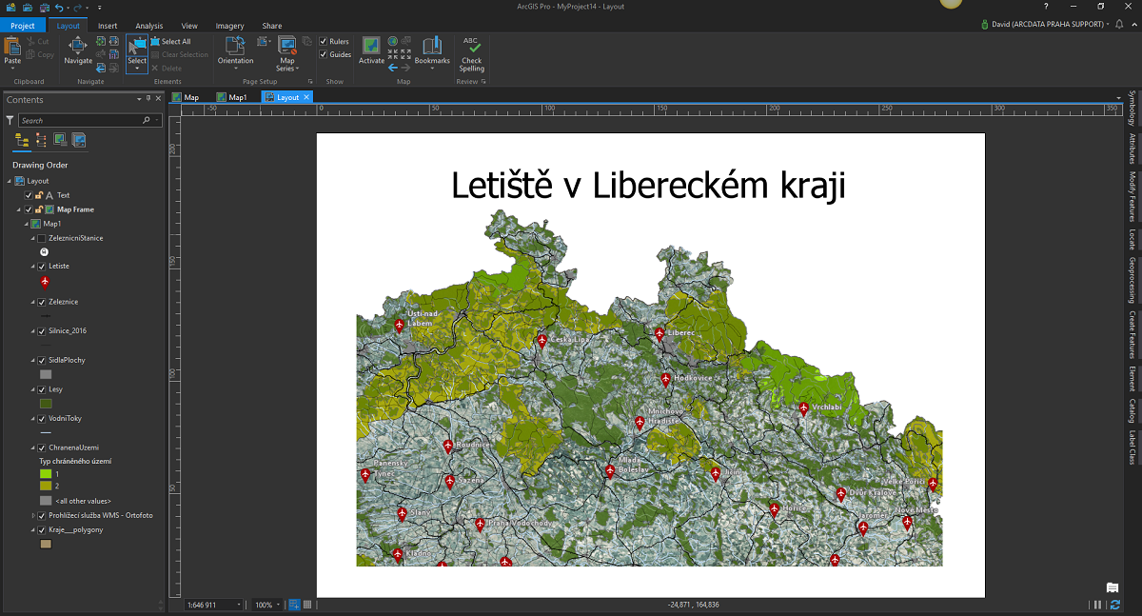The image size is (1142, 616).
Task: Open the Bookmarks icon
Action: [432, 50]
